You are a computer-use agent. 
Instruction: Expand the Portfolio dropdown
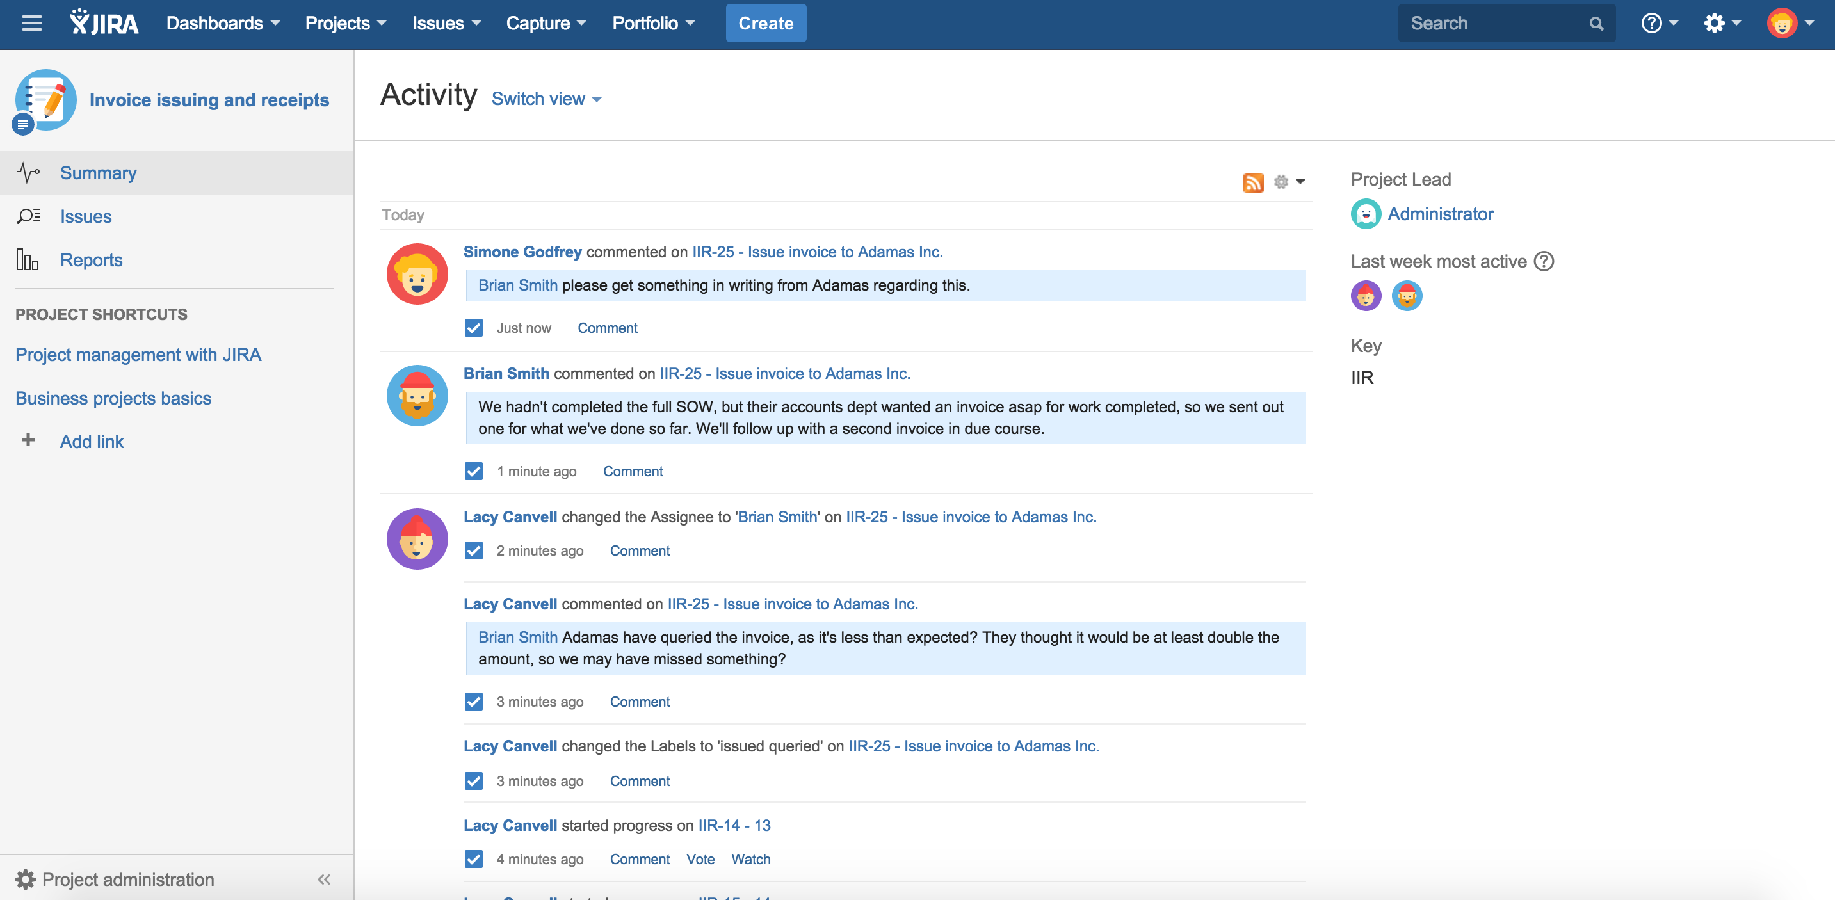[653, 24]
